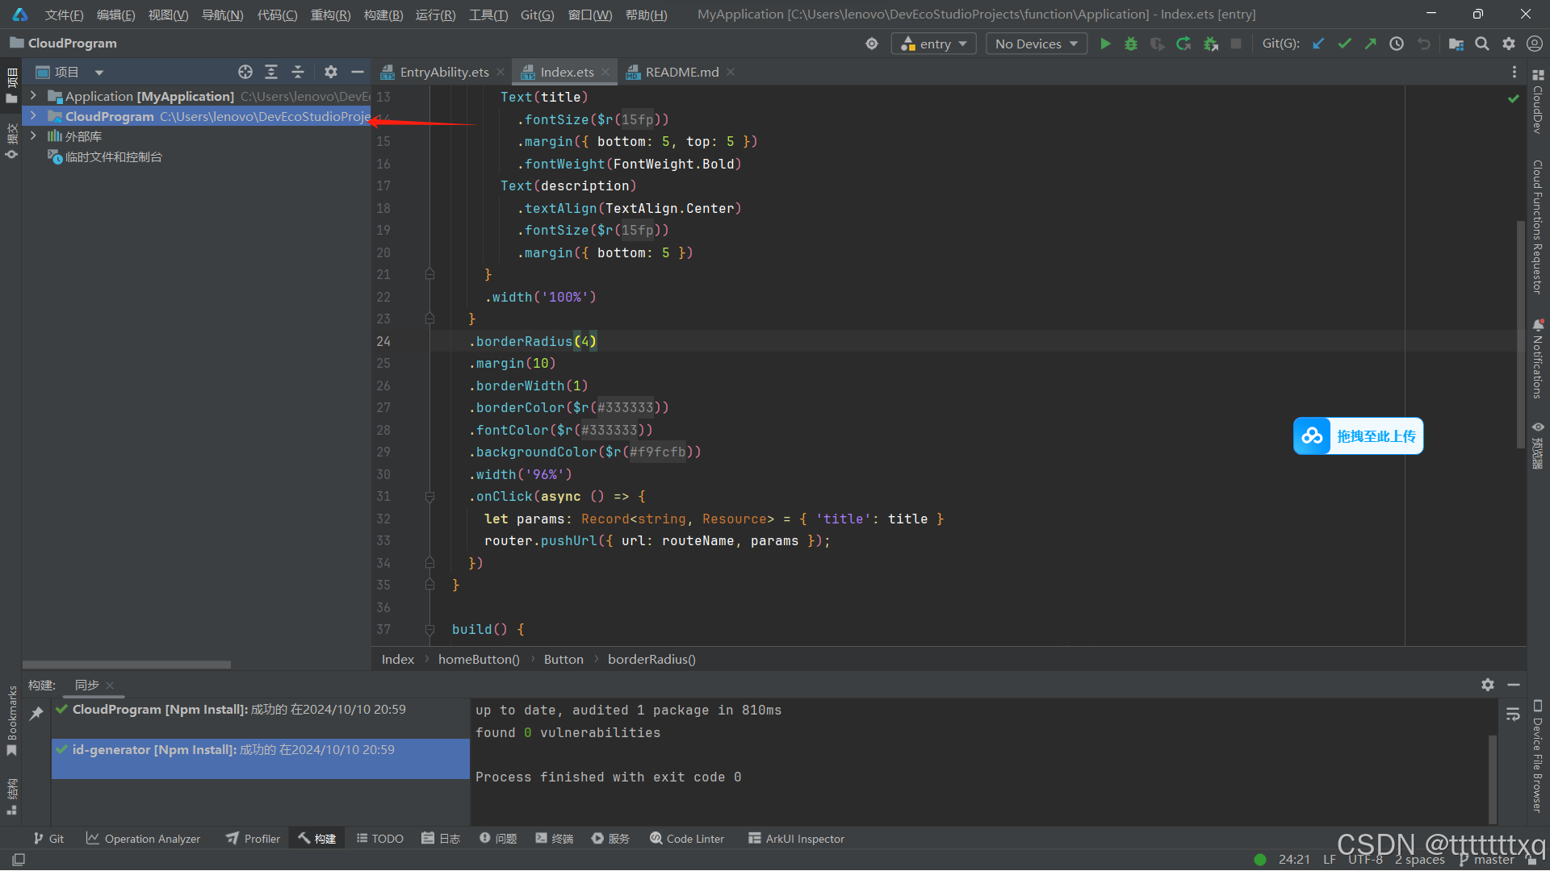The height and width of the screenshot is (871, 1550).
Task: Open the entry run configuration dropdown
Action: [934, 44]
